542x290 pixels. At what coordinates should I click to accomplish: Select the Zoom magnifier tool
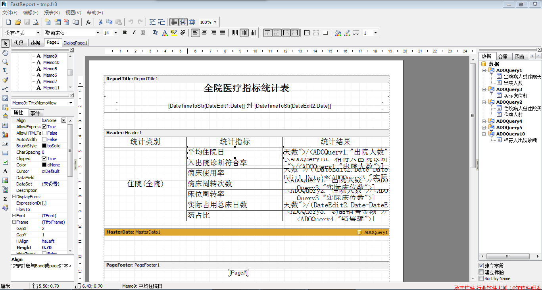coord(5,62)
